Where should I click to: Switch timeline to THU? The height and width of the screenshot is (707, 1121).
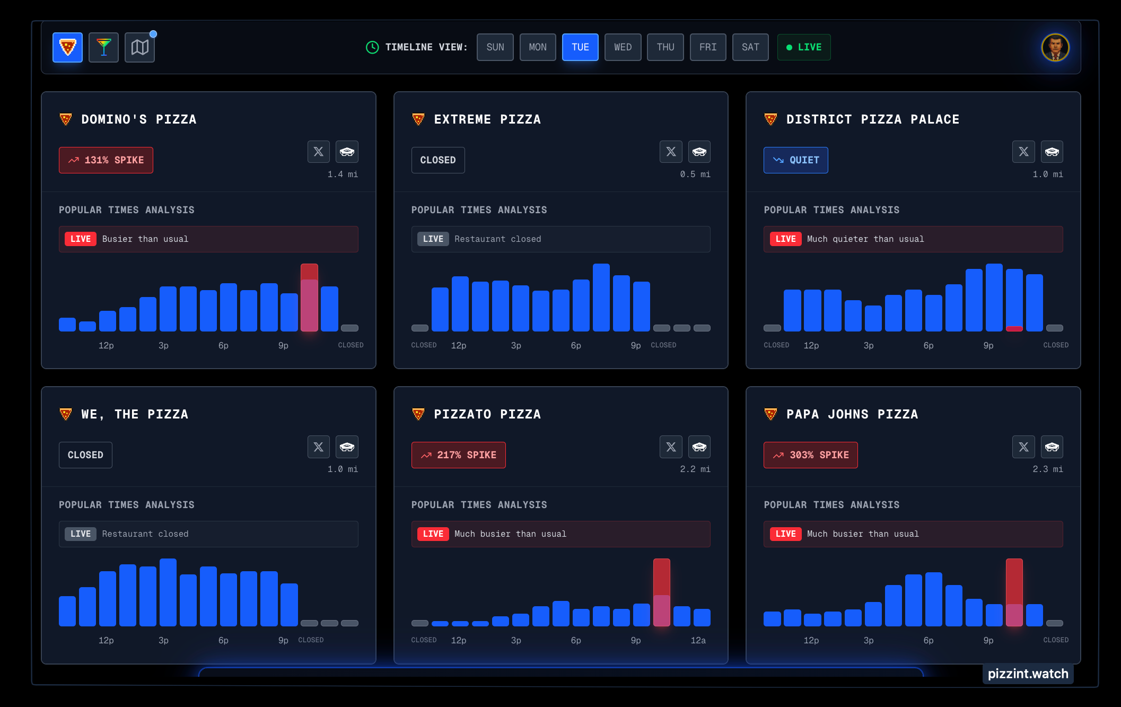(665, 47)
